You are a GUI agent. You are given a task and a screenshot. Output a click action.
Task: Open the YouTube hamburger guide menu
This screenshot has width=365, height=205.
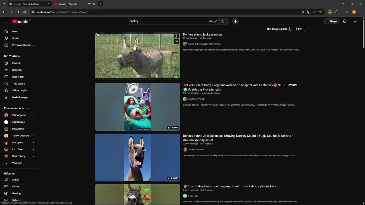(6, 21)
